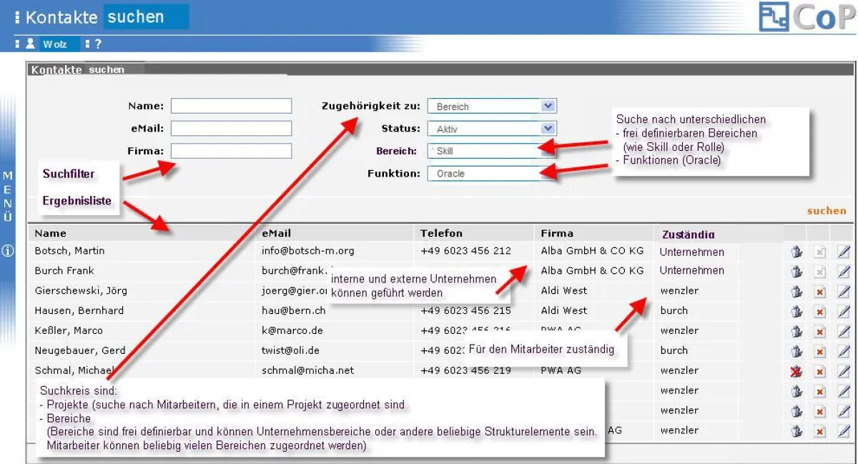Open the Bereich dropdown showing Skill
Image resolution: width=858 pixels, height=464 pixels.
548,151
